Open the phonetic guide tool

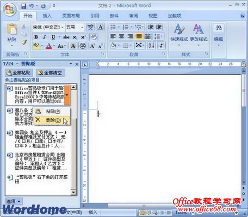pos(90,27)
